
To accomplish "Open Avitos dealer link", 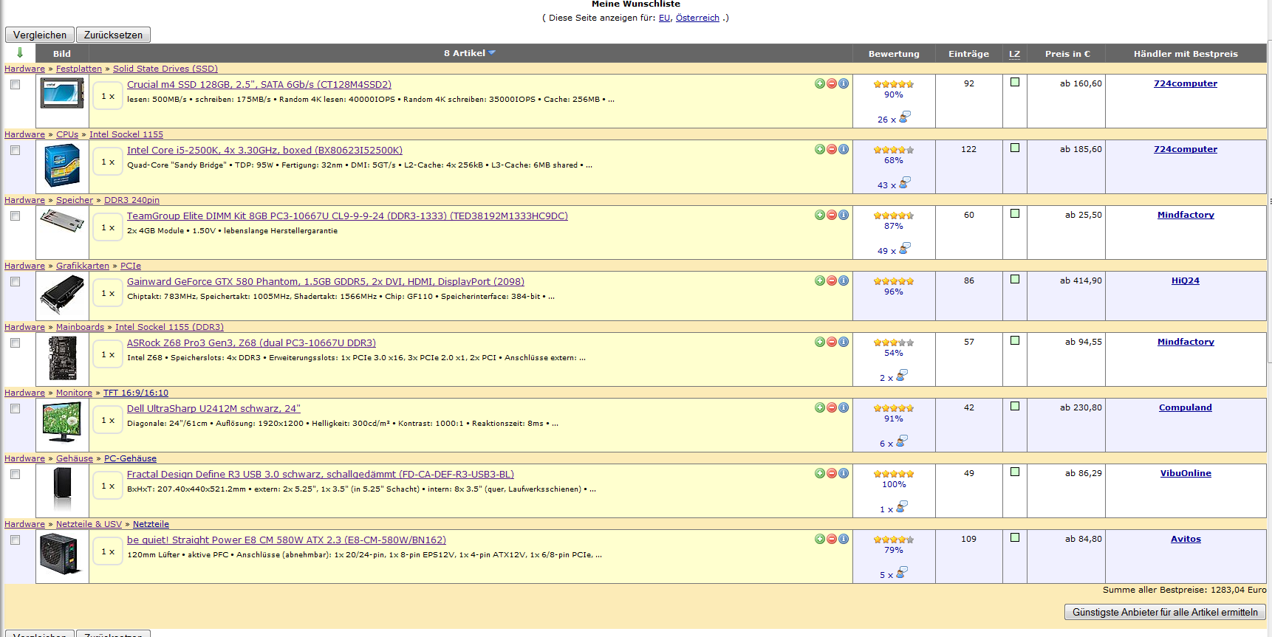I will pyautogui.click(x=1186, y=539).
